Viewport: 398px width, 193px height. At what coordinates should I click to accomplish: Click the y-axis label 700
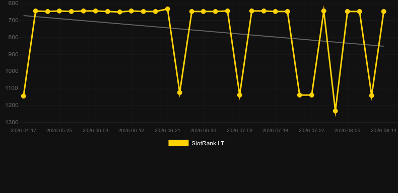[x=14, y=20]
